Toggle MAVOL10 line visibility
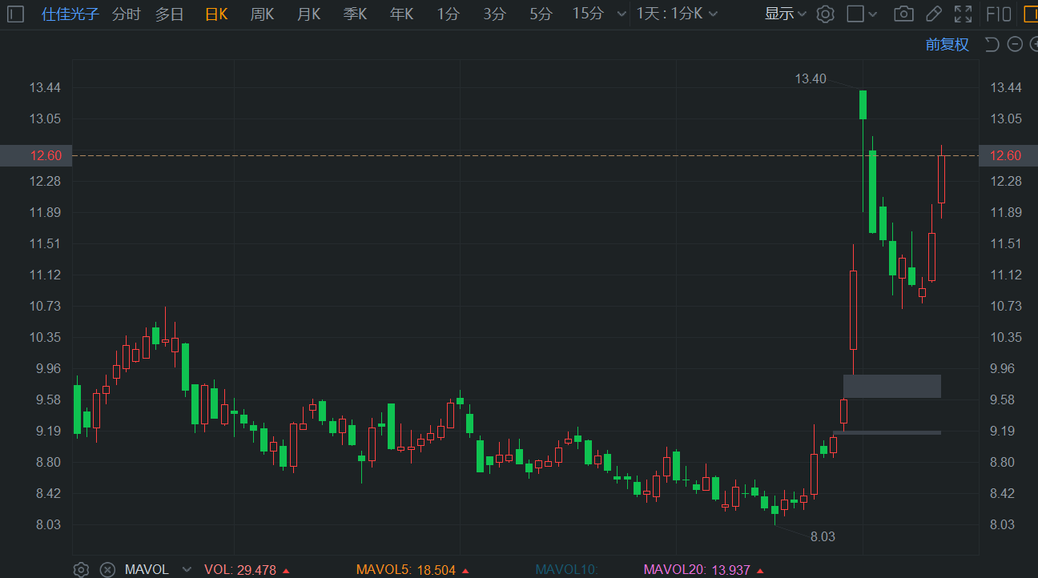 (566, 570)
